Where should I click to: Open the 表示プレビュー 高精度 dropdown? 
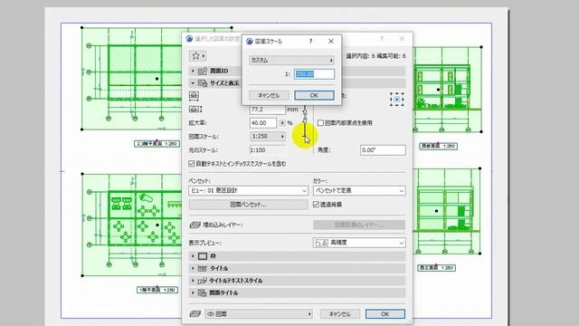click(359, 243)
